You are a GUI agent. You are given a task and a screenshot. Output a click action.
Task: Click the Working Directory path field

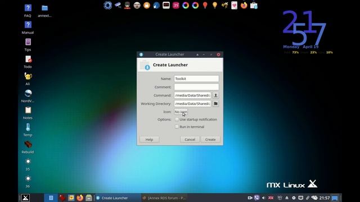point(192,103)
